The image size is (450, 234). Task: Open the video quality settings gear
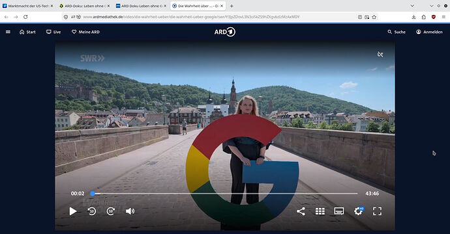(358, 211)
